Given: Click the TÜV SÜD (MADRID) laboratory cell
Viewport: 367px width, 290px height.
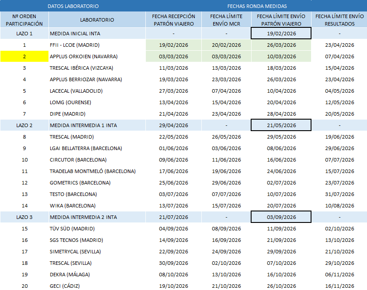Looking at the screenshot, I should click(97, 229).
